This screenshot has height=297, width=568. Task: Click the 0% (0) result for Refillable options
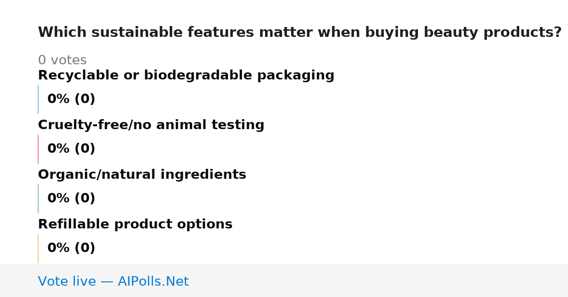[x=71, y=248]
